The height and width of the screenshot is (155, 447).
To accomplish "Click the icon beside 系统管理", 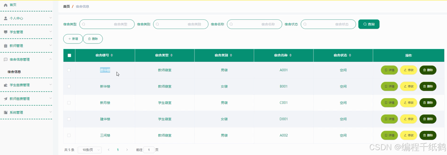I will (5, 113).
